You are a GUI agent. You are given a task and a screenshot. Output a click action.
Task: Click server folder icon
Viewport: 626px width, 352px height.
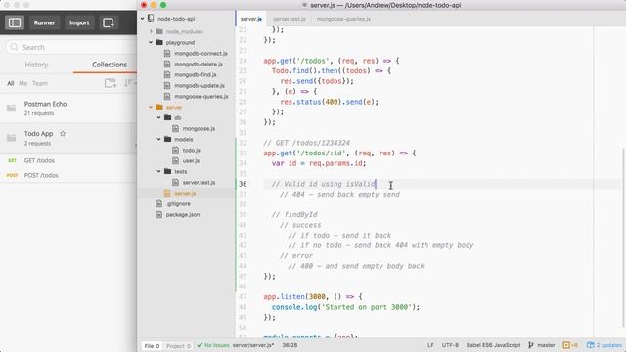point(159,107)
